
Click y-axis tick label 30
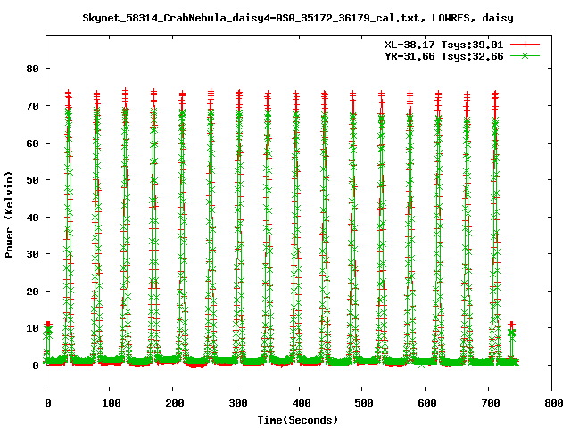pyautogui.click(x=33, y=254)
